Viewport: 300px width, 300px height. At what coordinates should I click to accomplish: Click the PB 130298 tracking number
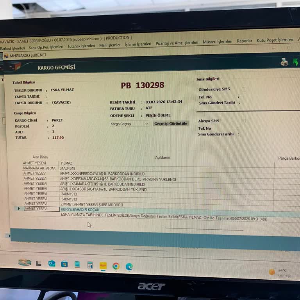tap(143, 85)
